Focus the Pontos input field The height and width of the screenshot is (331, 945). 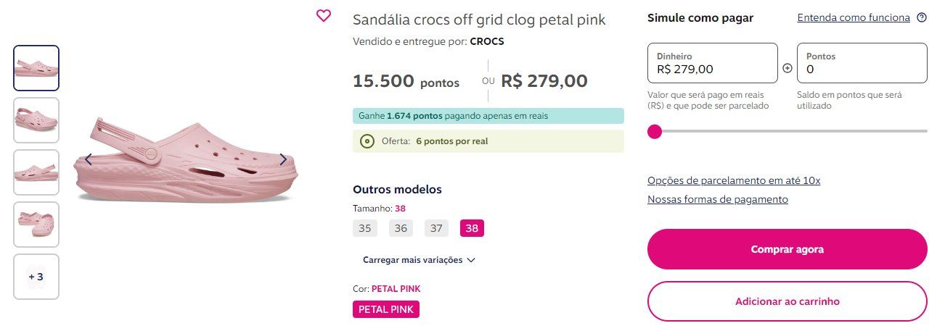click(x=862, y=63)
